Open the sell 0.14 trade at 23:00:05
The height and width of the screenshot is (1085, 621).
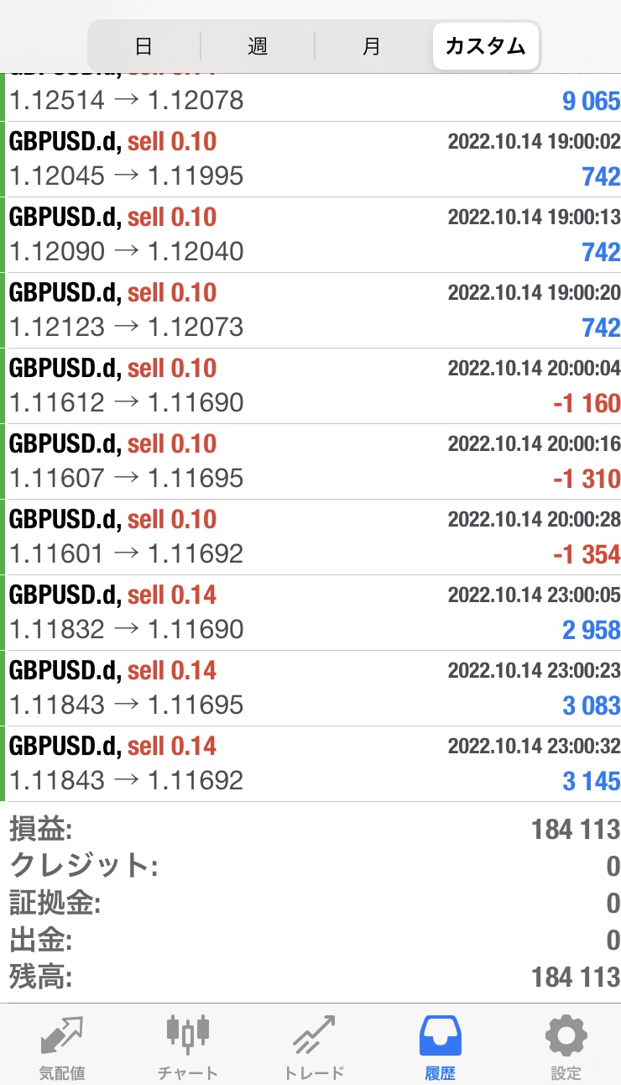click(310, 613)
